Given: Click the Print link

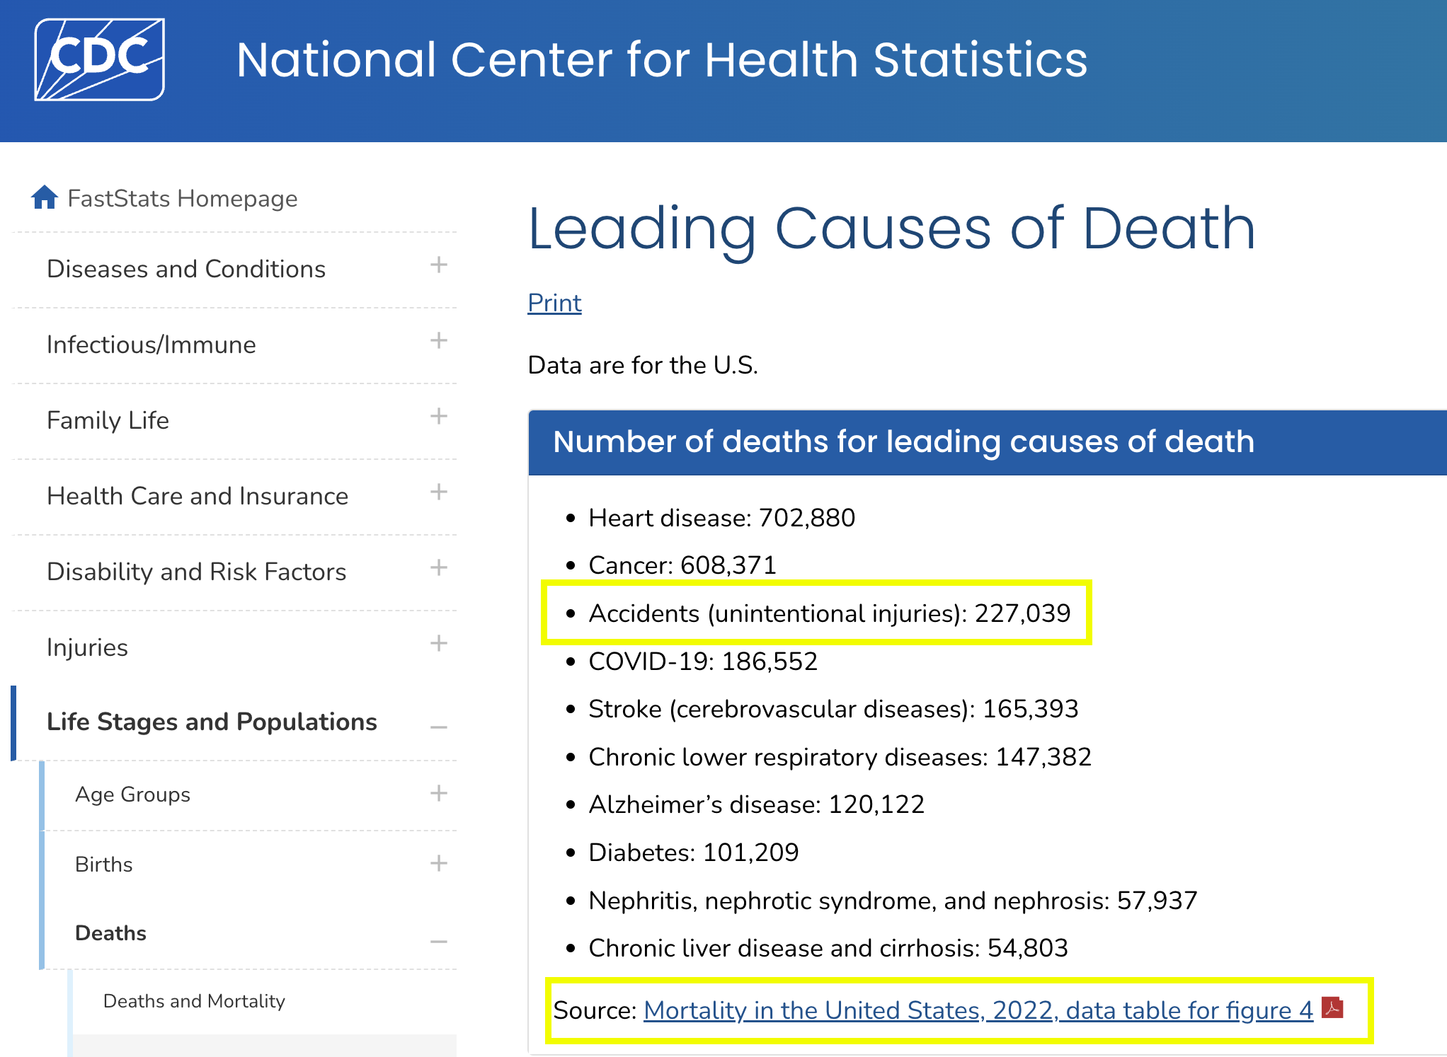Looking at the screenshot, I should (554, 303).
